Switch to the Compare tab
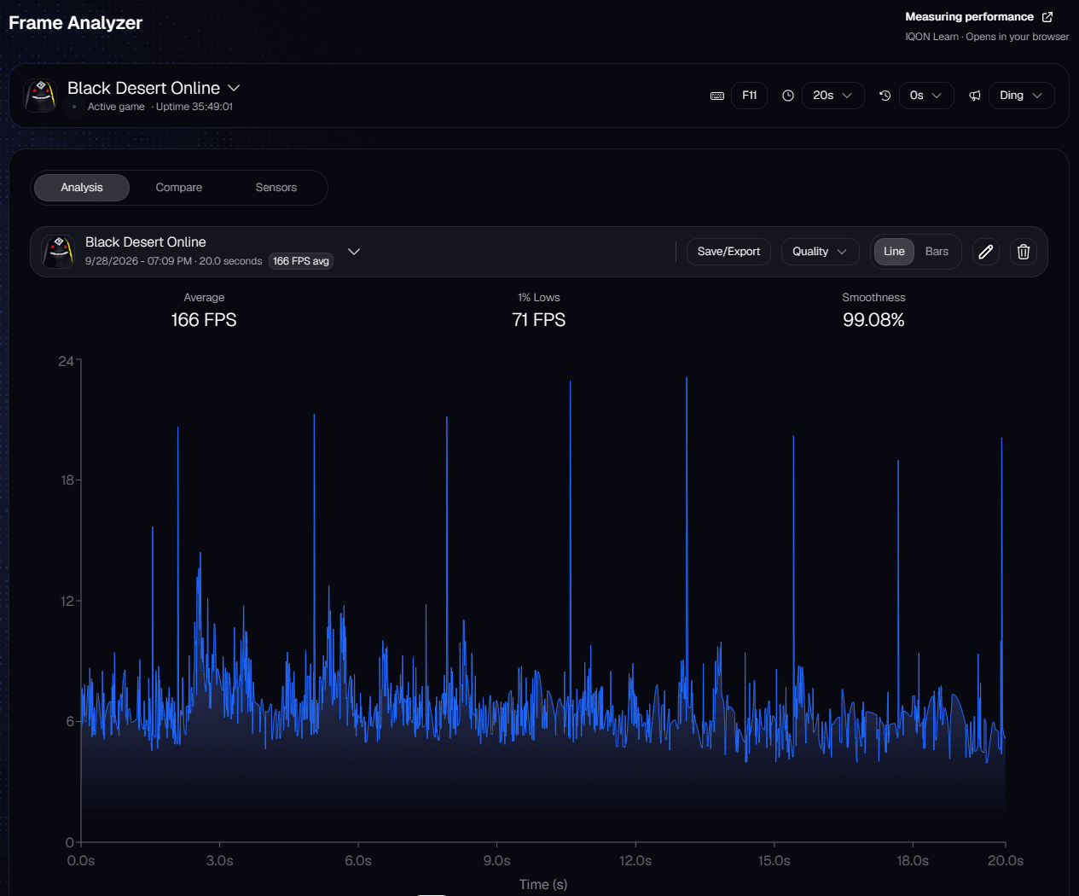 click(x=179, y=188)
